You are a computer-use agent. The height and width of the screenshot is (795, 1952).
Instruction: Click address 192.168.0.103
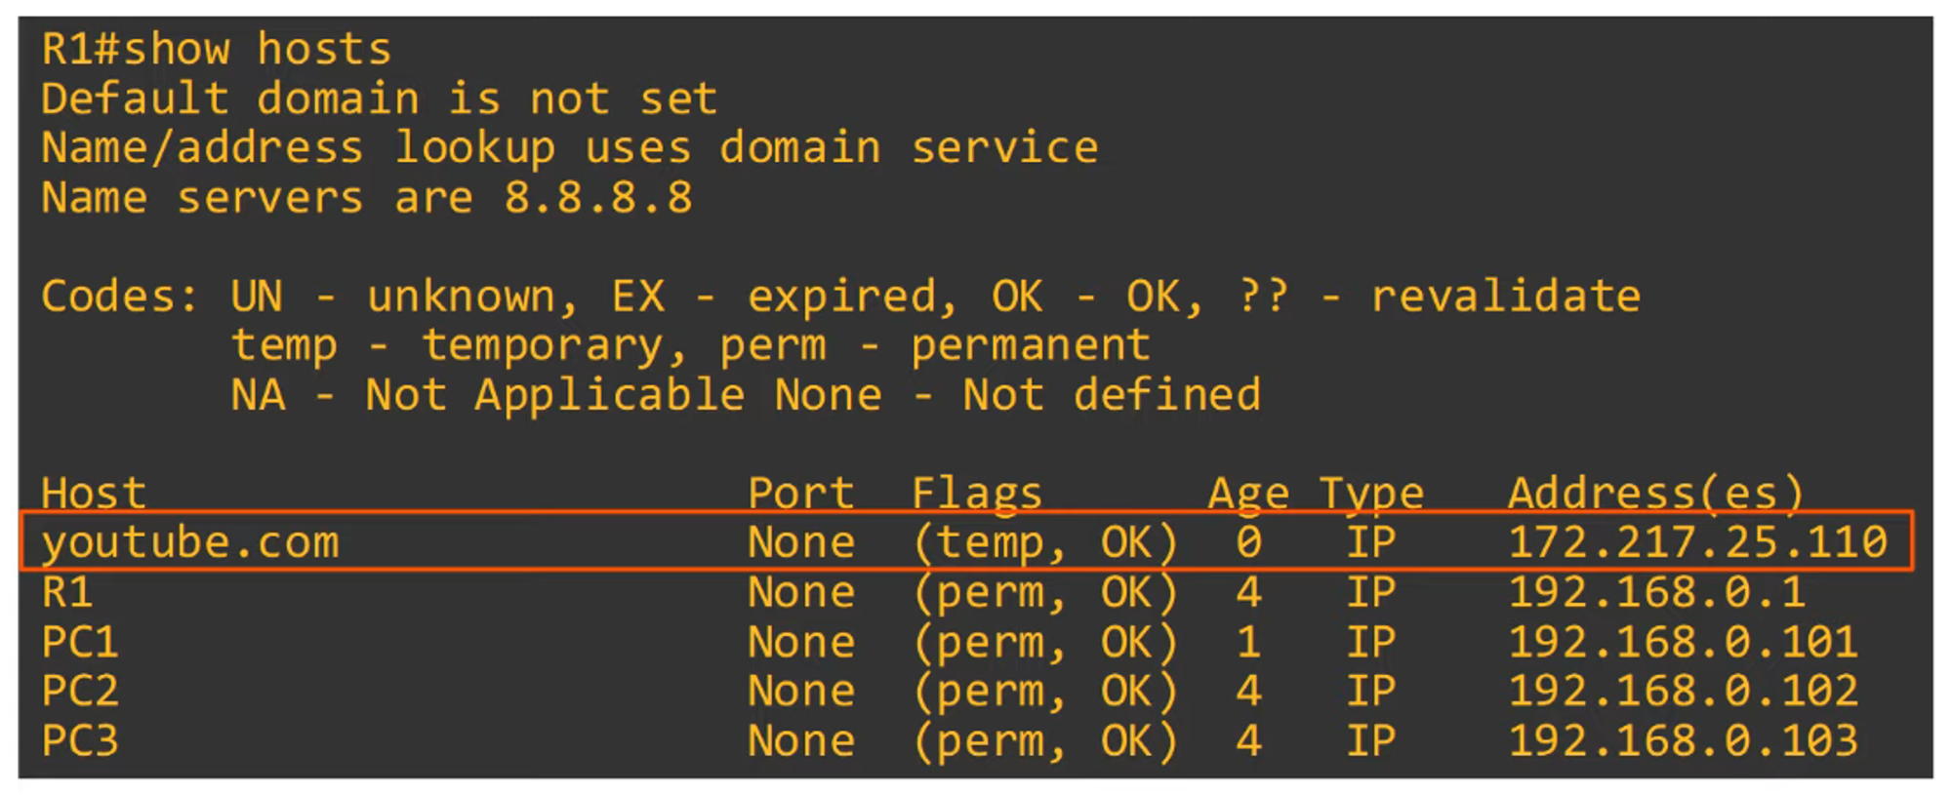pyautogui.click(x=1683, y=740)
